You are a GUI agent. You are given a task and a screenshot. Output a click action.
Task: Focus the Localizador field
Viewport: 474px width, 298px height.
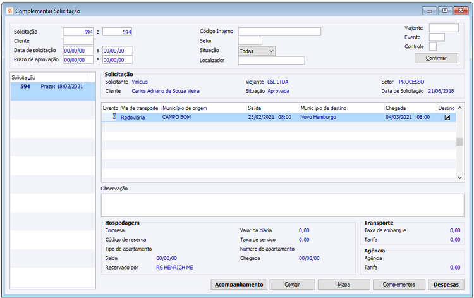click(x=272, y=60)
